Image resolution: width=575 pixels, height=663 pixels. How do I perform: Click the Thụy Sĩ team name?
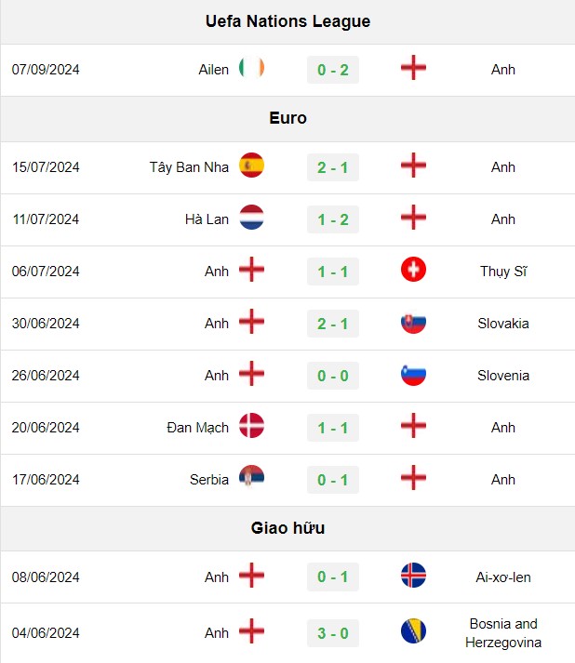pyautogui.click(x=503, y=272)
